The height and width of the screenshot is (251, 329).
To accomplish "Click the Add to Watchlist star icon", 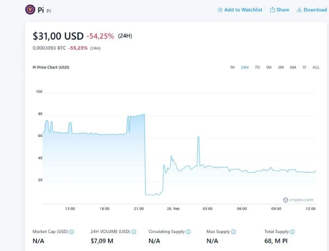I will (220, 10).
